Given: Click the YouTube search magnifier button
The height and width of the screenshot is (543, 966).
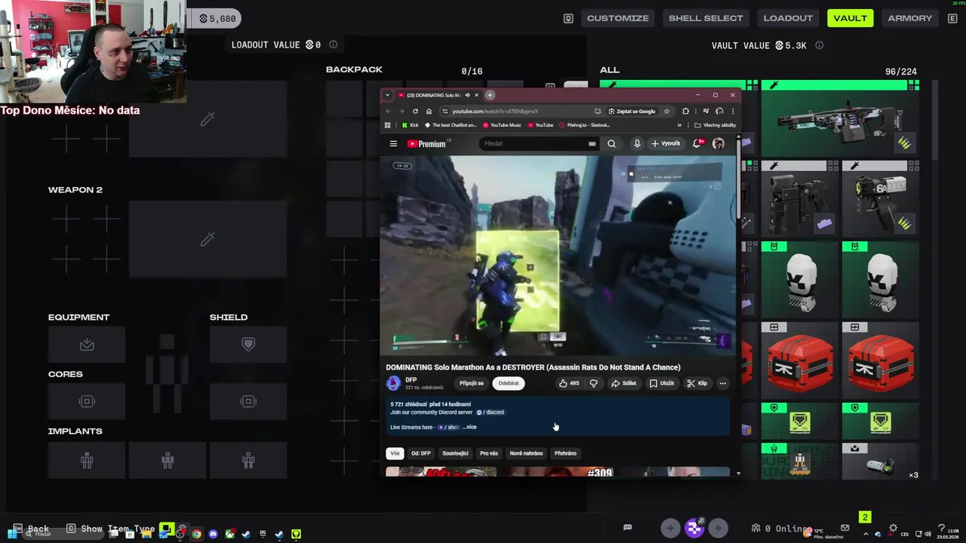Looking at the screenshot, I should click(611, 143).
